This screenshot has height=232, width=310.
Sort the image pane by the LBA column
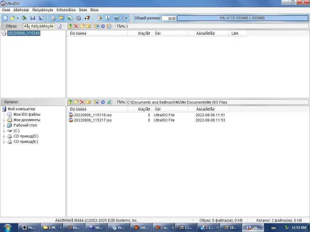(x=238, y=33)
